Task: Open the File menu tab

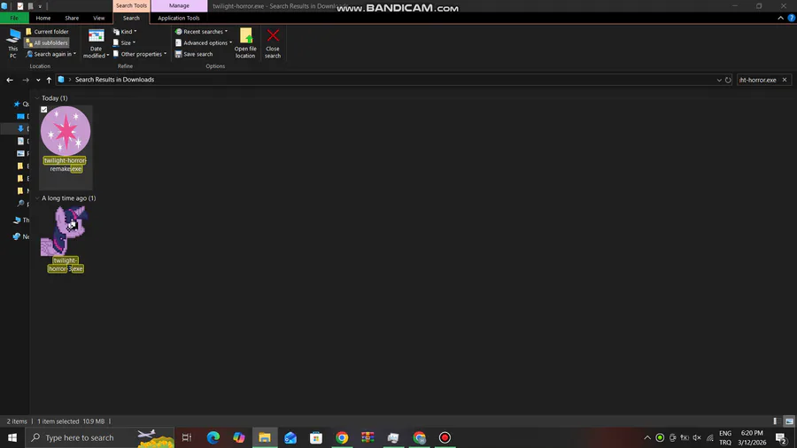Action: tap(14, 18)
